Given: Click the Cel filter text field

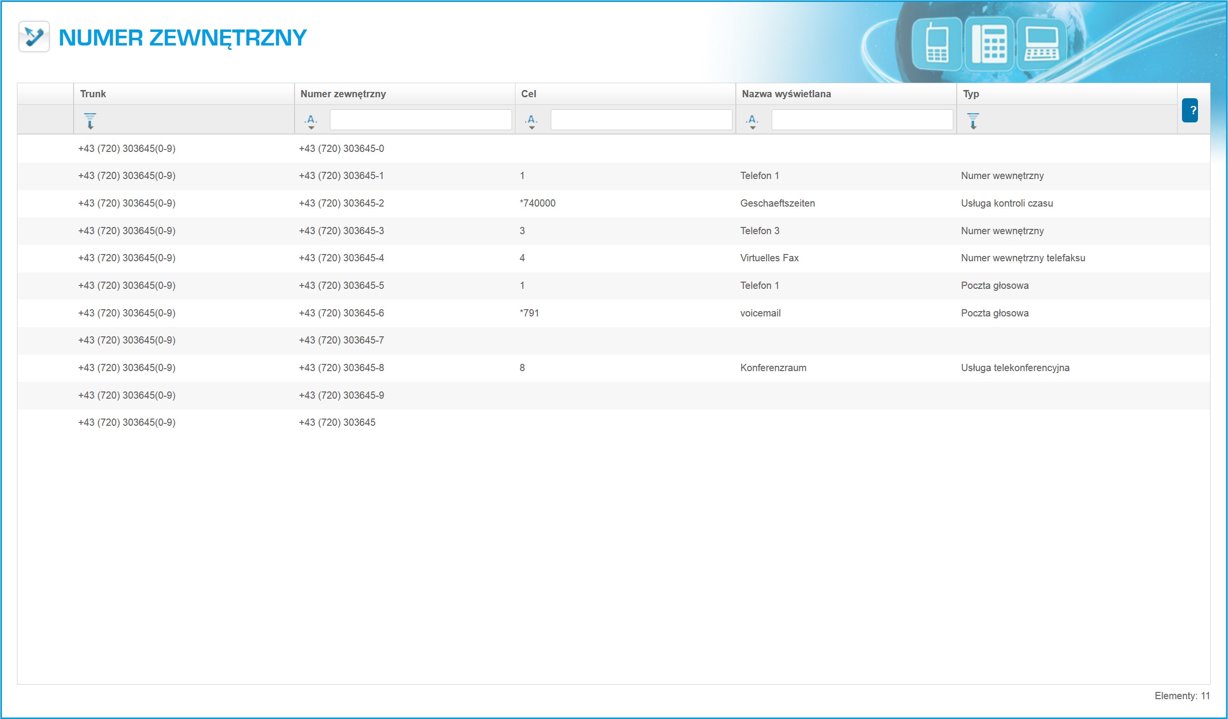Looking at the screenshot, I should click(x=641, y=120).
